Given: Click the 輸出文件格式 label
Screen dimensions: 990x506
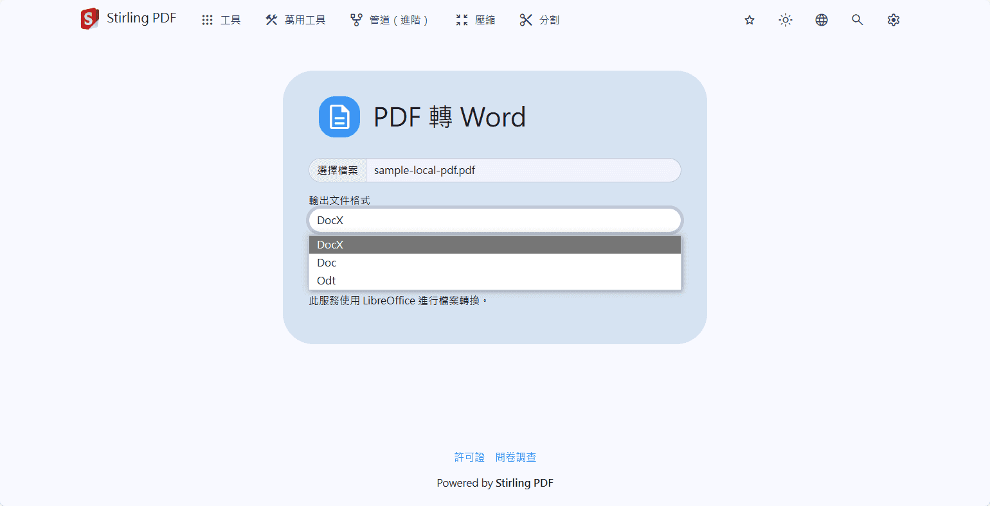Looking at the screenshot, I should click(x=339, y=200).
